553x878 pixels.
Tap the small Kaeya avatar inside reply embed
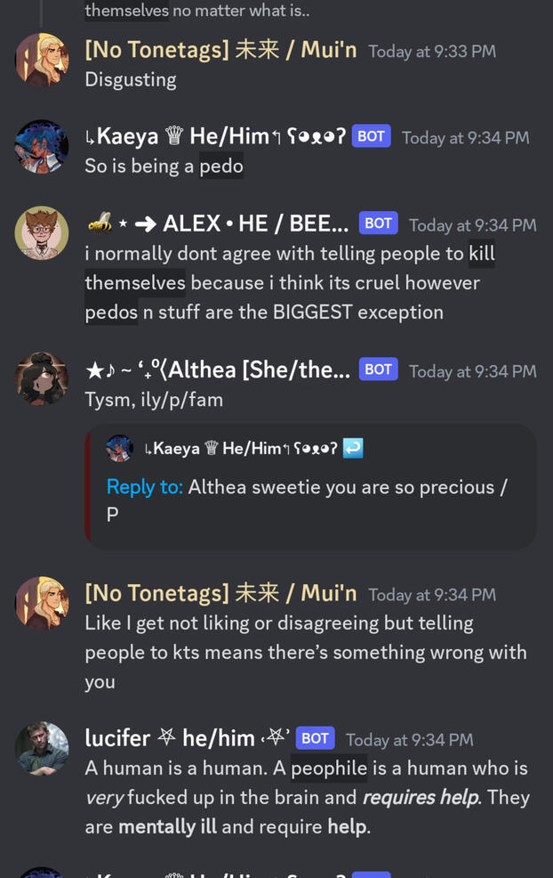pyautogui.click(x=120, y=448)
